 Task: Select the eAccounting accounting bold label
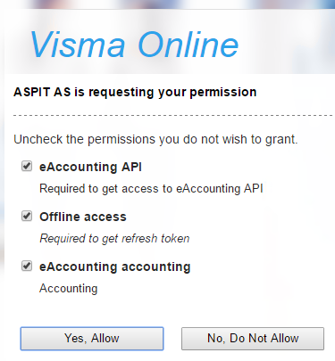[x=115, y=267]
